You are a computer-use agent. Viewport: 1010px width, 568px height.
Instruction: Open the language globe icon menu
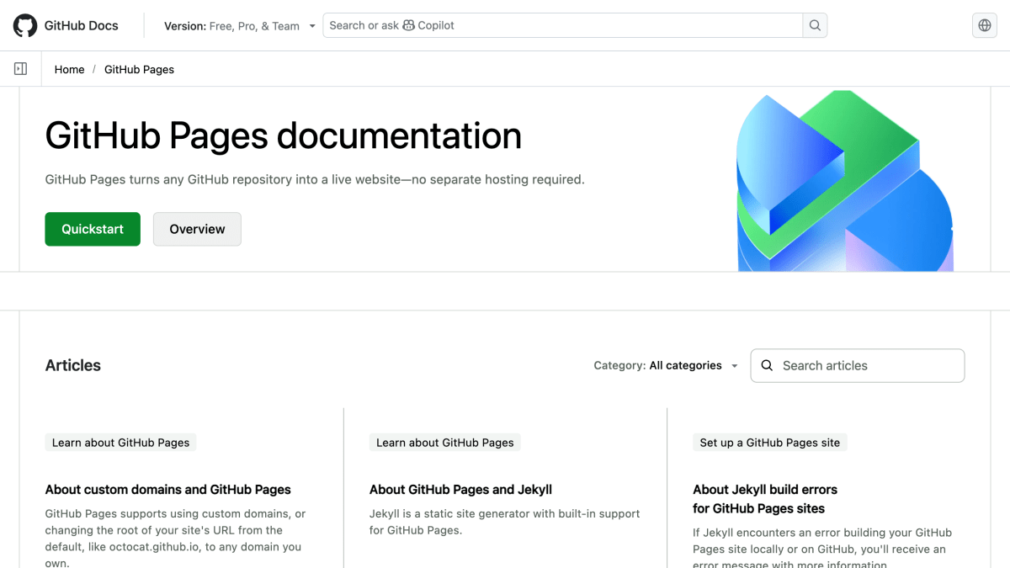pyautogui.click(x=985, y=25)
